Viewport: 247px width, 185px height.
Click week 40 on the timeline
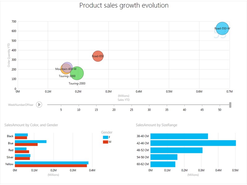click(x=184, y=110)
